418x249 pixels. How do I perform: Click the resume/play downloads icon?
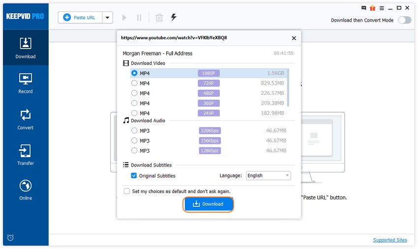pos(124,18)
